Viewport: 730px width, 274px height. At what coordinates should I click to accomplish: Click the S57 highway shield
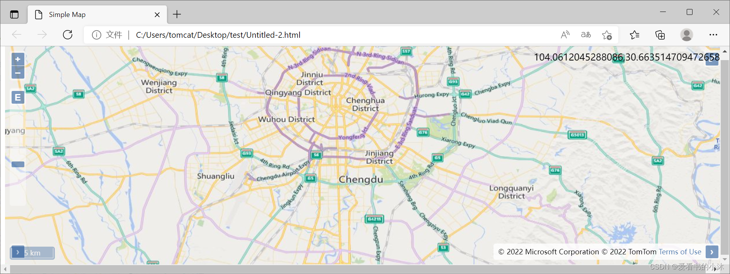pyautogui.click(x=406, y=51)
